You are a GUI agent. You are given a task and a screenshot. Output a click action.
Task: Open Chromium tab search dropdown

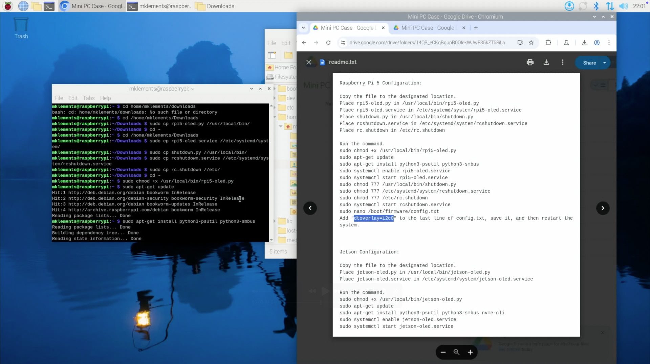tap(303, 28)
